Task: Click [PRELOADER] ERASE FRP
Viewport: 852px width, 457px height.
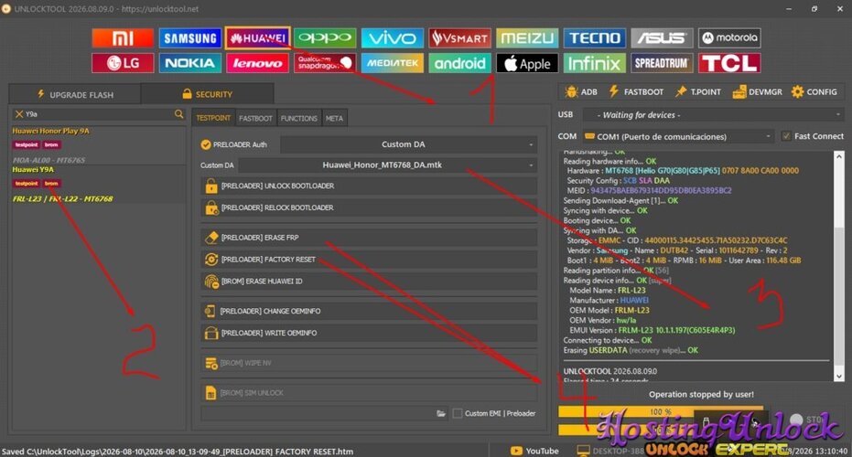Action: tap(369, 238)
